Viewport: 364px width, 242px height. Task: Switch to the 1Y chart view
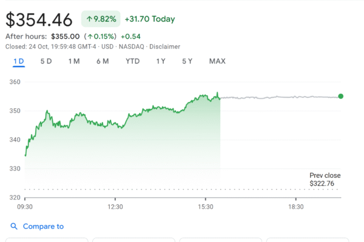click(x=161, y=61)
